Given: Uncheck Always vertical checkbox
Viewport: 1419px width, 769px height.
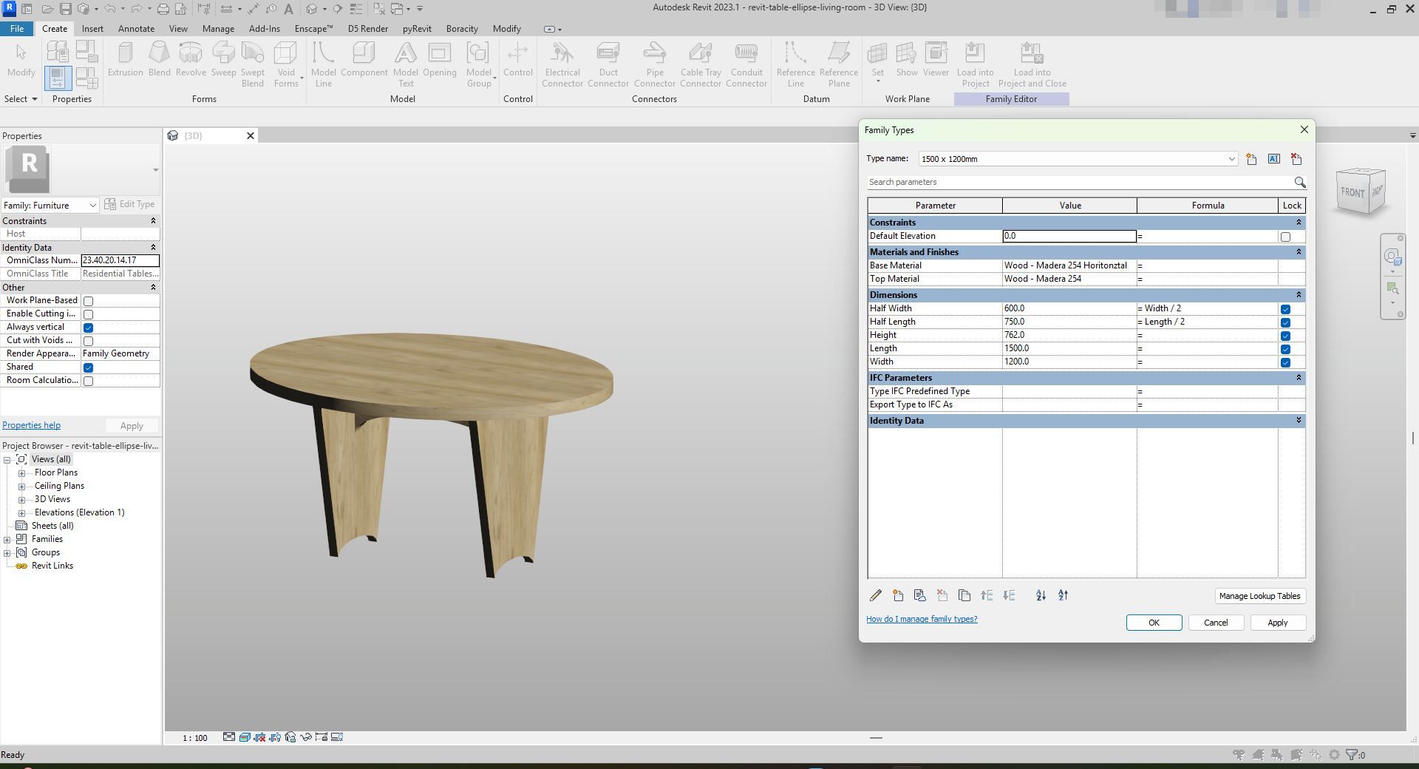Looking at the screenshot, I should (x=88, y=328).
